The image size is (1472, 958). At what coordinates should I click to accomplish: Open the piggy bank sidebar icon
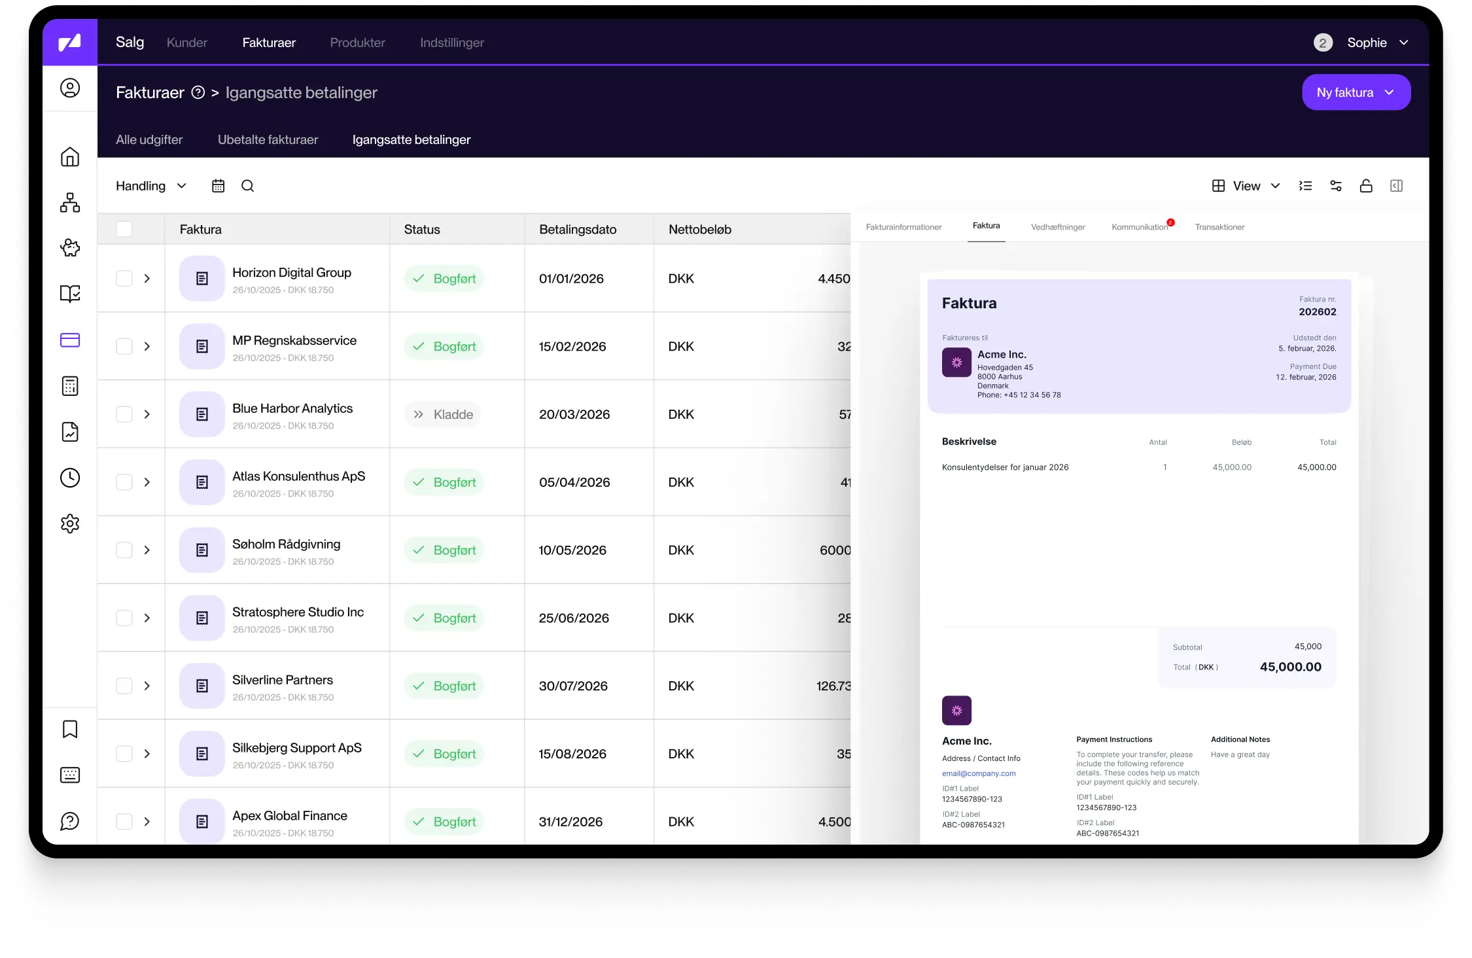pos(70,248)
